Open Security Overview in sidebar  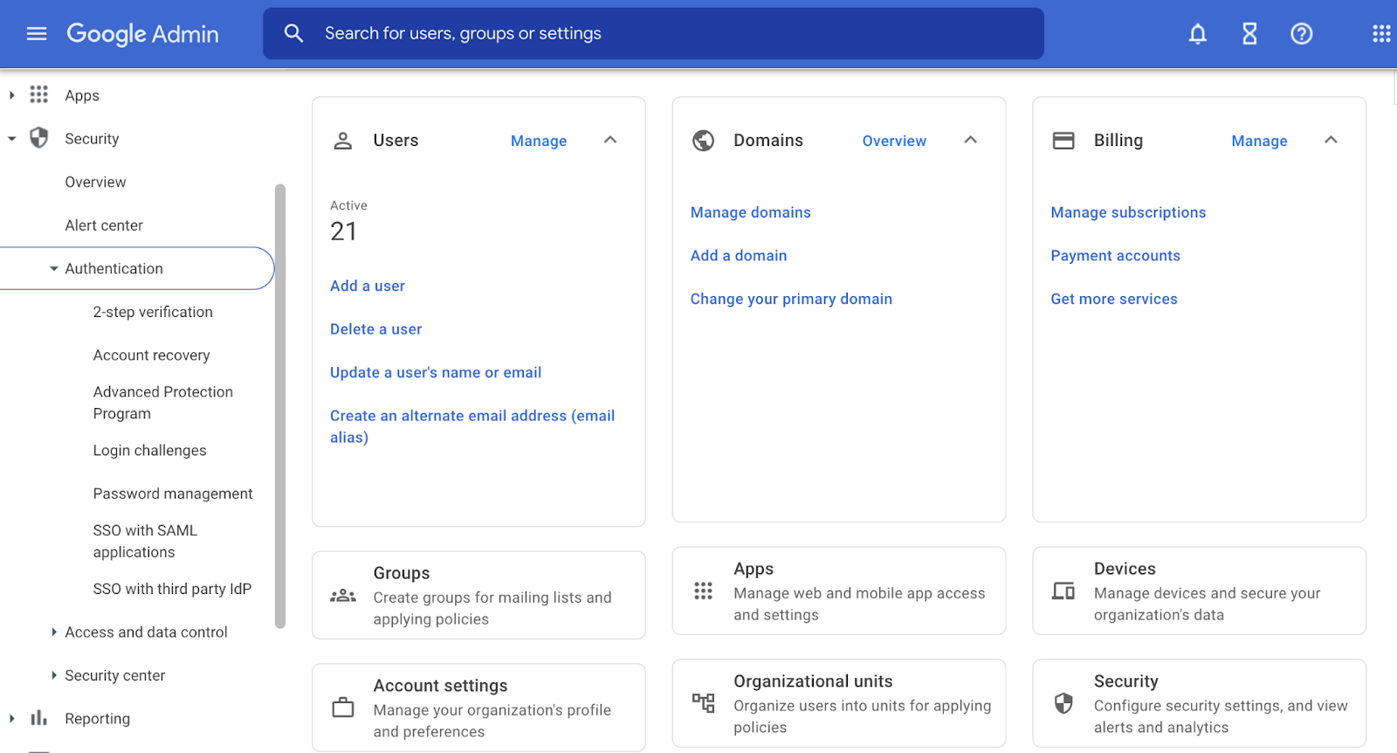pos(95,182)
